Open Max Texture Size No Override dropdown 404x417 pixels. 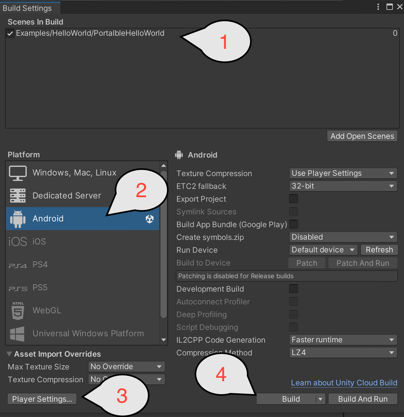pyautogui.click(x=126, y=367)
